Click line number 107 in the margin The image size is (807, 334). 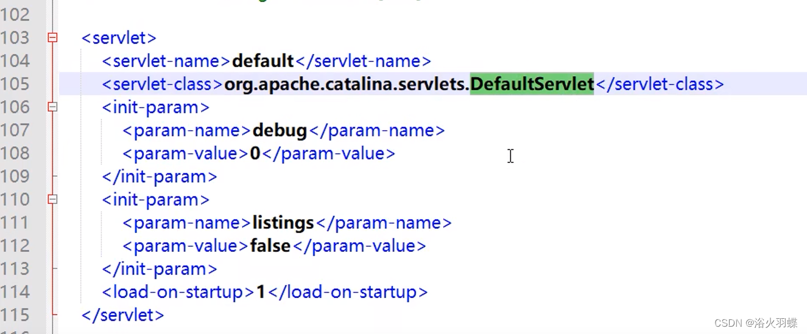[x=15, y=130]
